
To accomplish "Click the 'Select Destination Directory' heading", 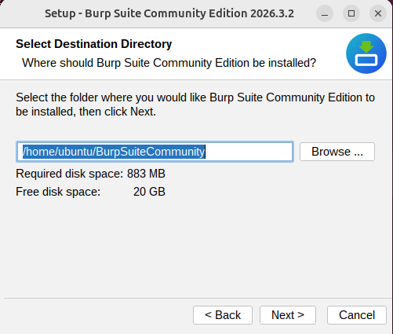I will 93,44.
